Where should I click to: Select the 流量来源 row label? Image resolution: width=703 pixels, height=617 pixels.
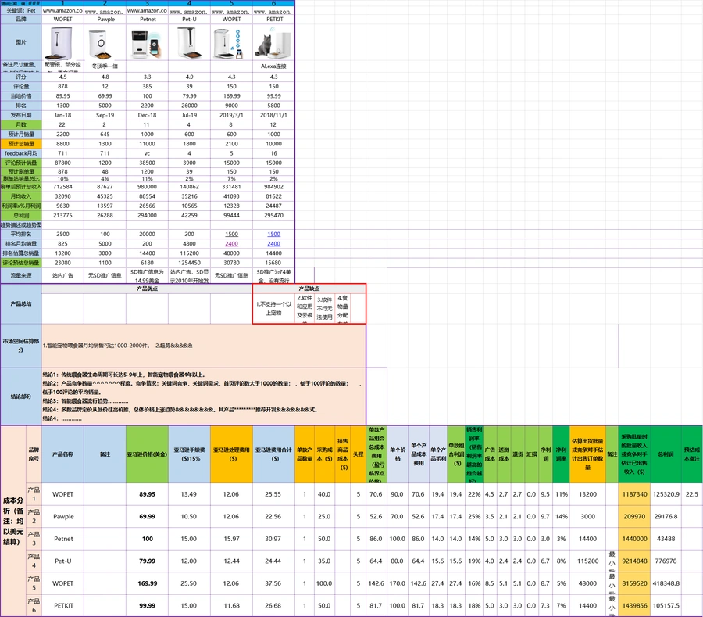tap(21, 275)
